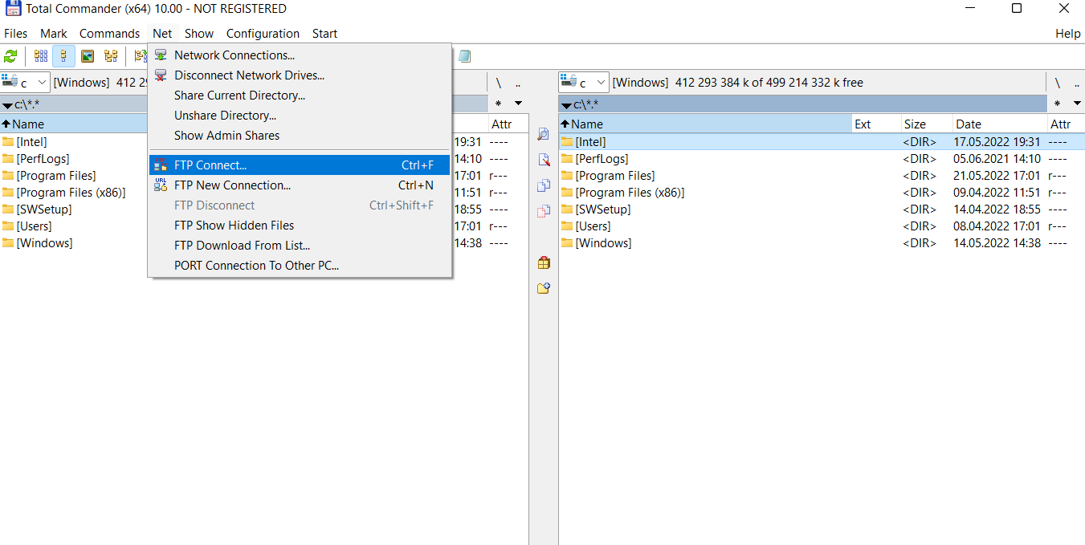Go to root using left panel backslash button

[x=499, y=83]
